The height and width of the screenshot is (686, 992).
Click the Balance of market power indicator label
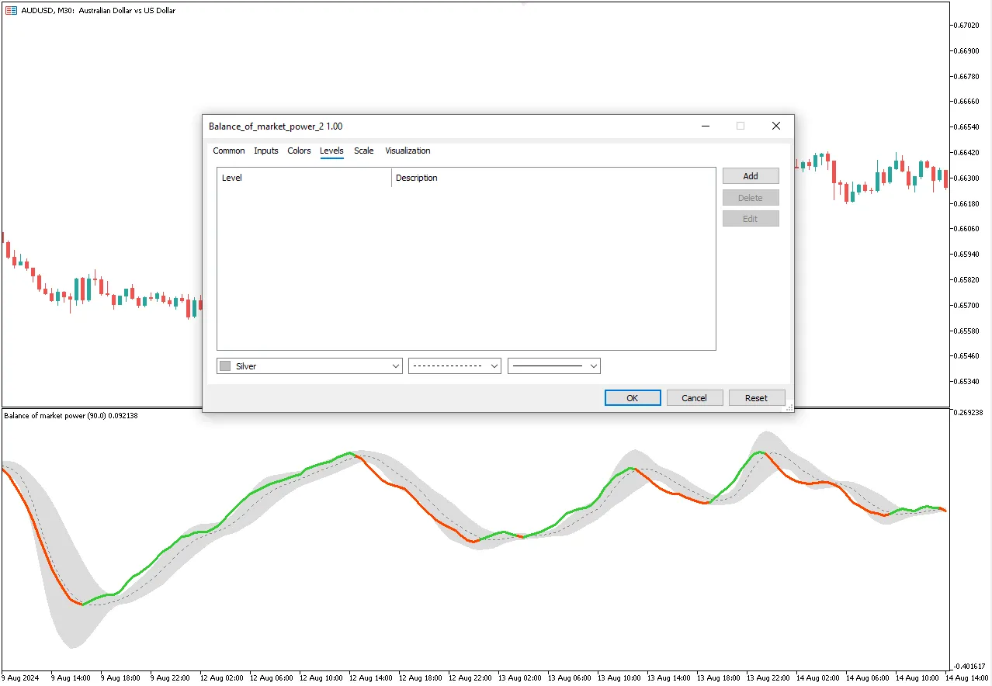[71, 416]
